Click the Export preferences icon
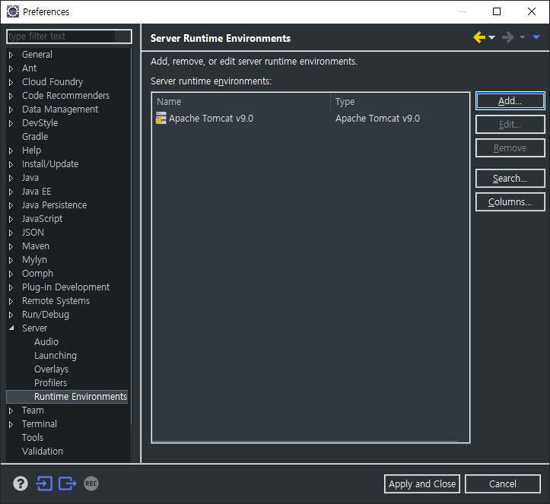This screenshot has width=550, height=504. (68, 483)
